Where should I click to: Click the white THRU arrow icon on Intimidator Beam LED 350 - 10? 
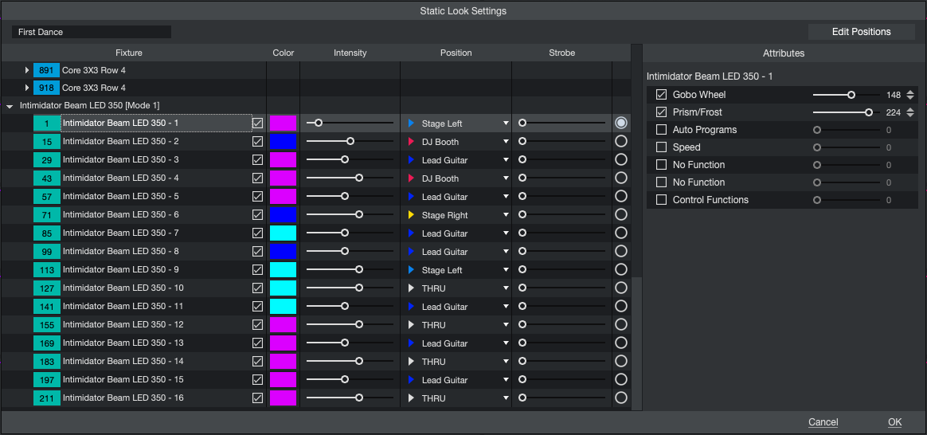412,288
